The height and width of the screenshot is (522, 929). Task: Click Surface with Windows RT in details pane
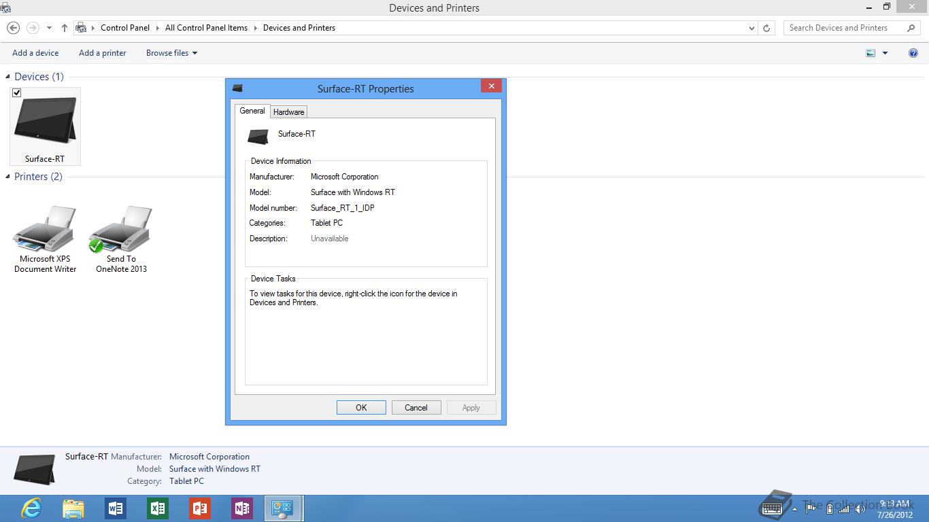(215, 469)
